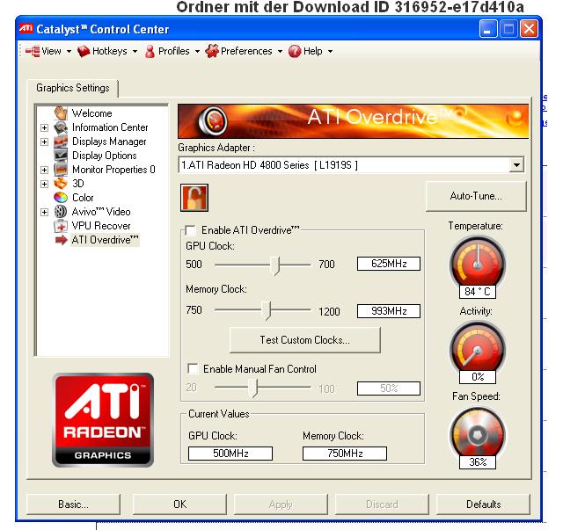This screenshot has height=530, width=563.
Task: Open the View menu
Action: (x=51, y=51)
